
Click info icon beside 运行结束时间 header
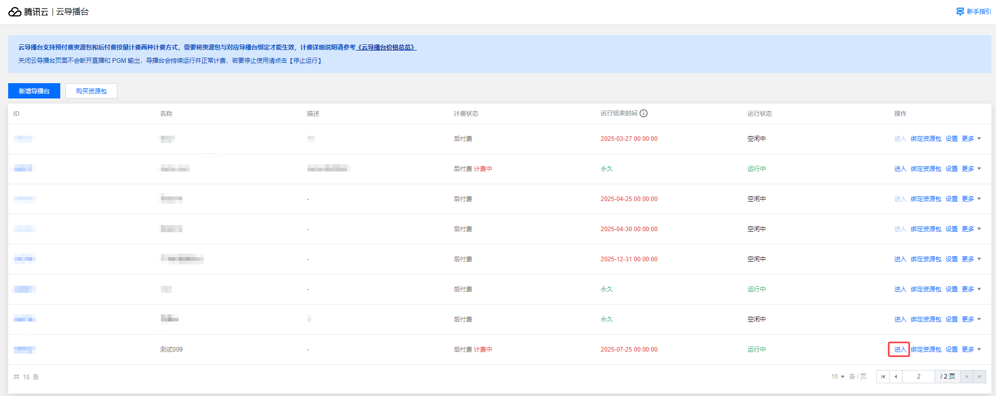pos(644,113)
